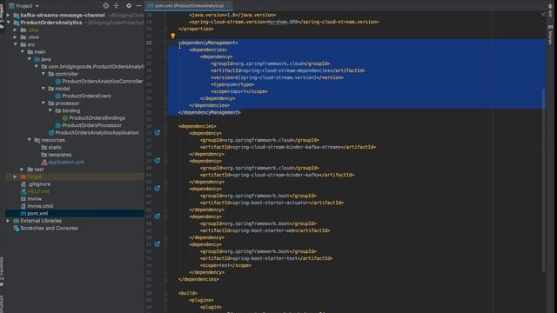Click the <scope>test</scope> line

[x=225, y=265]
